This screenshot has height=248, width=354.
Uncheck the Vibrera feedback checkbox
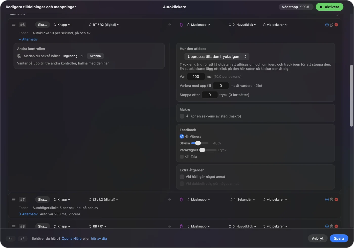point(182,137)
